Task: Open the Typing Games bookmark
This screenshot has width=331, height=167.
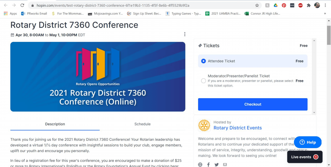Action: click(183, 14)
